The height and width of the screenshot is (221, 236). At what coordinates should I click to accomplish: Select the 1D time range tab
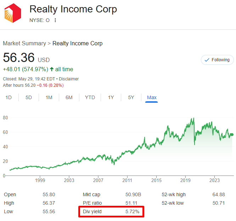coord(9,97)
